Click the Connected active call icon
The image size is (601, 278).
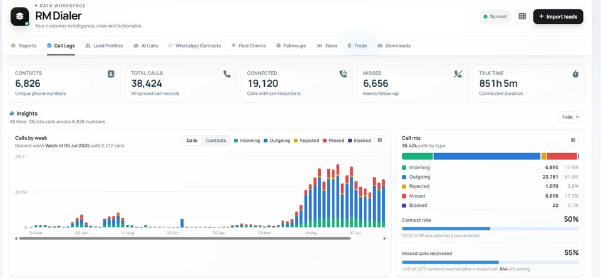pos(343,74)
